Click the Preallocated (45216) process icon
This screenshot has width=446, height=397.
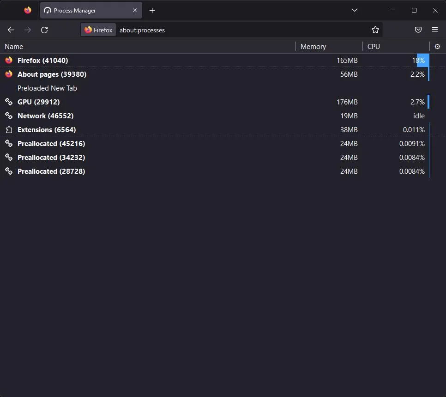[9, 143]
